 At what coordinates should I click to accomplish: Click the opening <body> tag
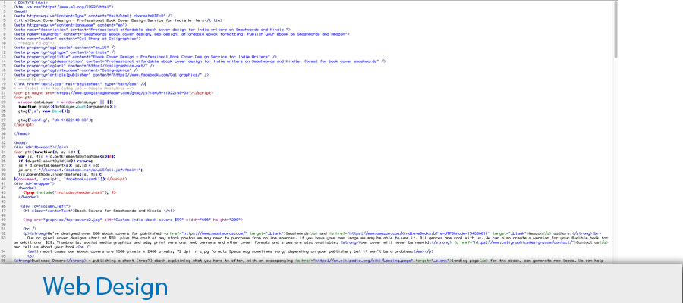tap(20, 142)
